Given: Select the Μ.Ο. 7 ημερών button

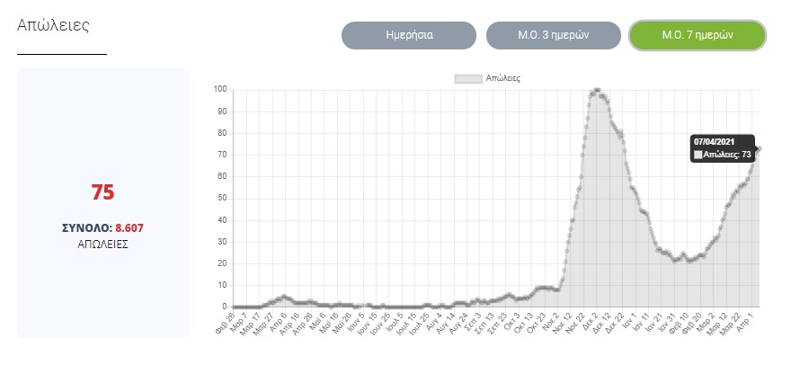Looking at the screenshot, I should coord(697,36).
